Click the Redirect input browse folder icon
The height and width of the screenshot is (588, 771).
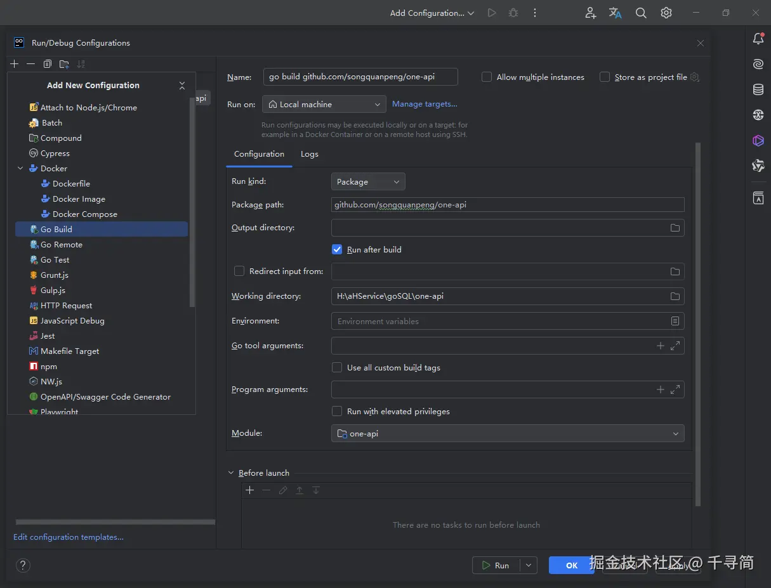coord(675,271)
